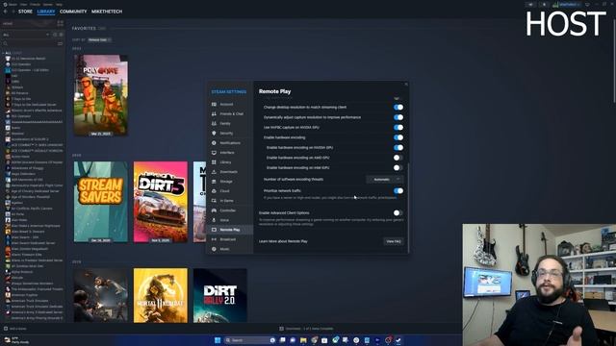Image resolution: width=616 pixels, height=346 pixels.
Task: Open Account settings category in Steam Settings
Action: click(229, 105)
